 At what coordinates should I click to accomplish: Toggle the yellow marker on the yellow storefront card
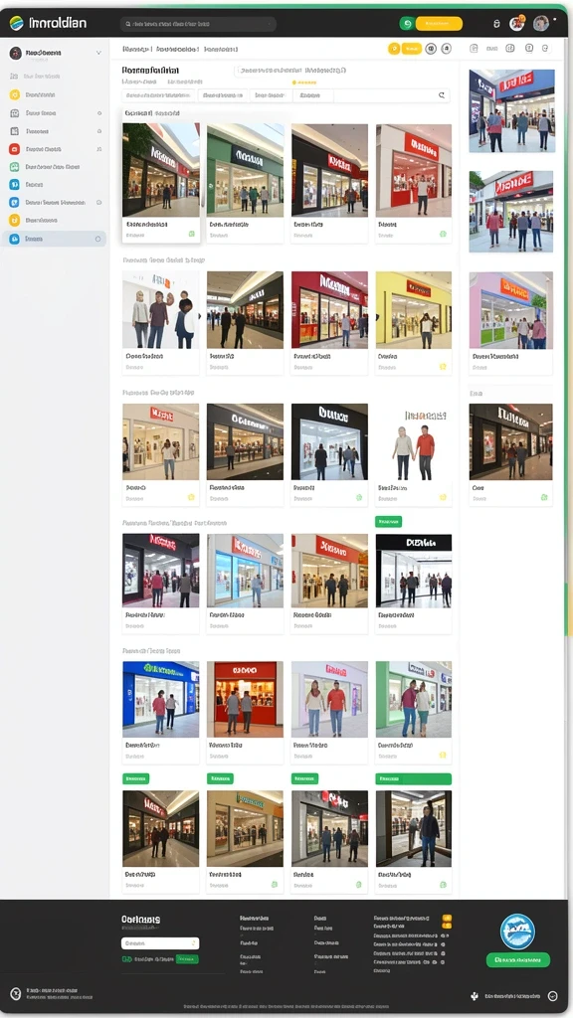click(443, 367)
